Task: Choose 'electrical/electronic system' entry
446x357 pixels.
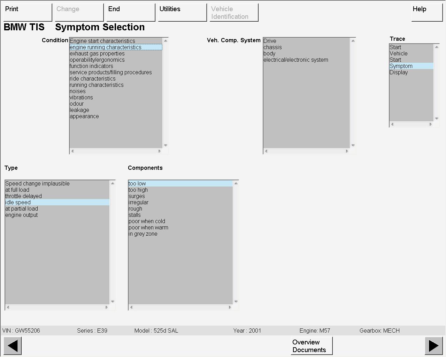Action: [x=306, y=60]
